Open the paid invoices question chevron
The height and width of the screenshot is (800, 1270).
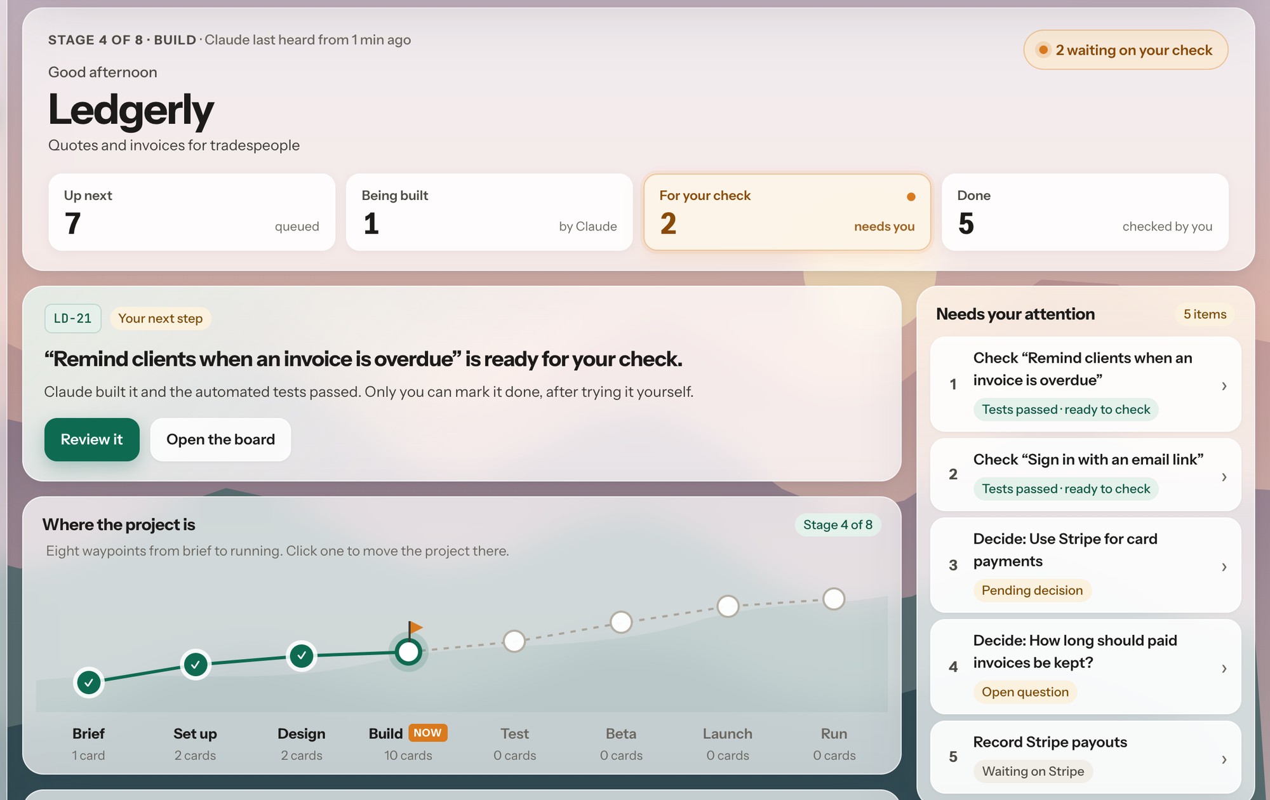point(1224,668)
